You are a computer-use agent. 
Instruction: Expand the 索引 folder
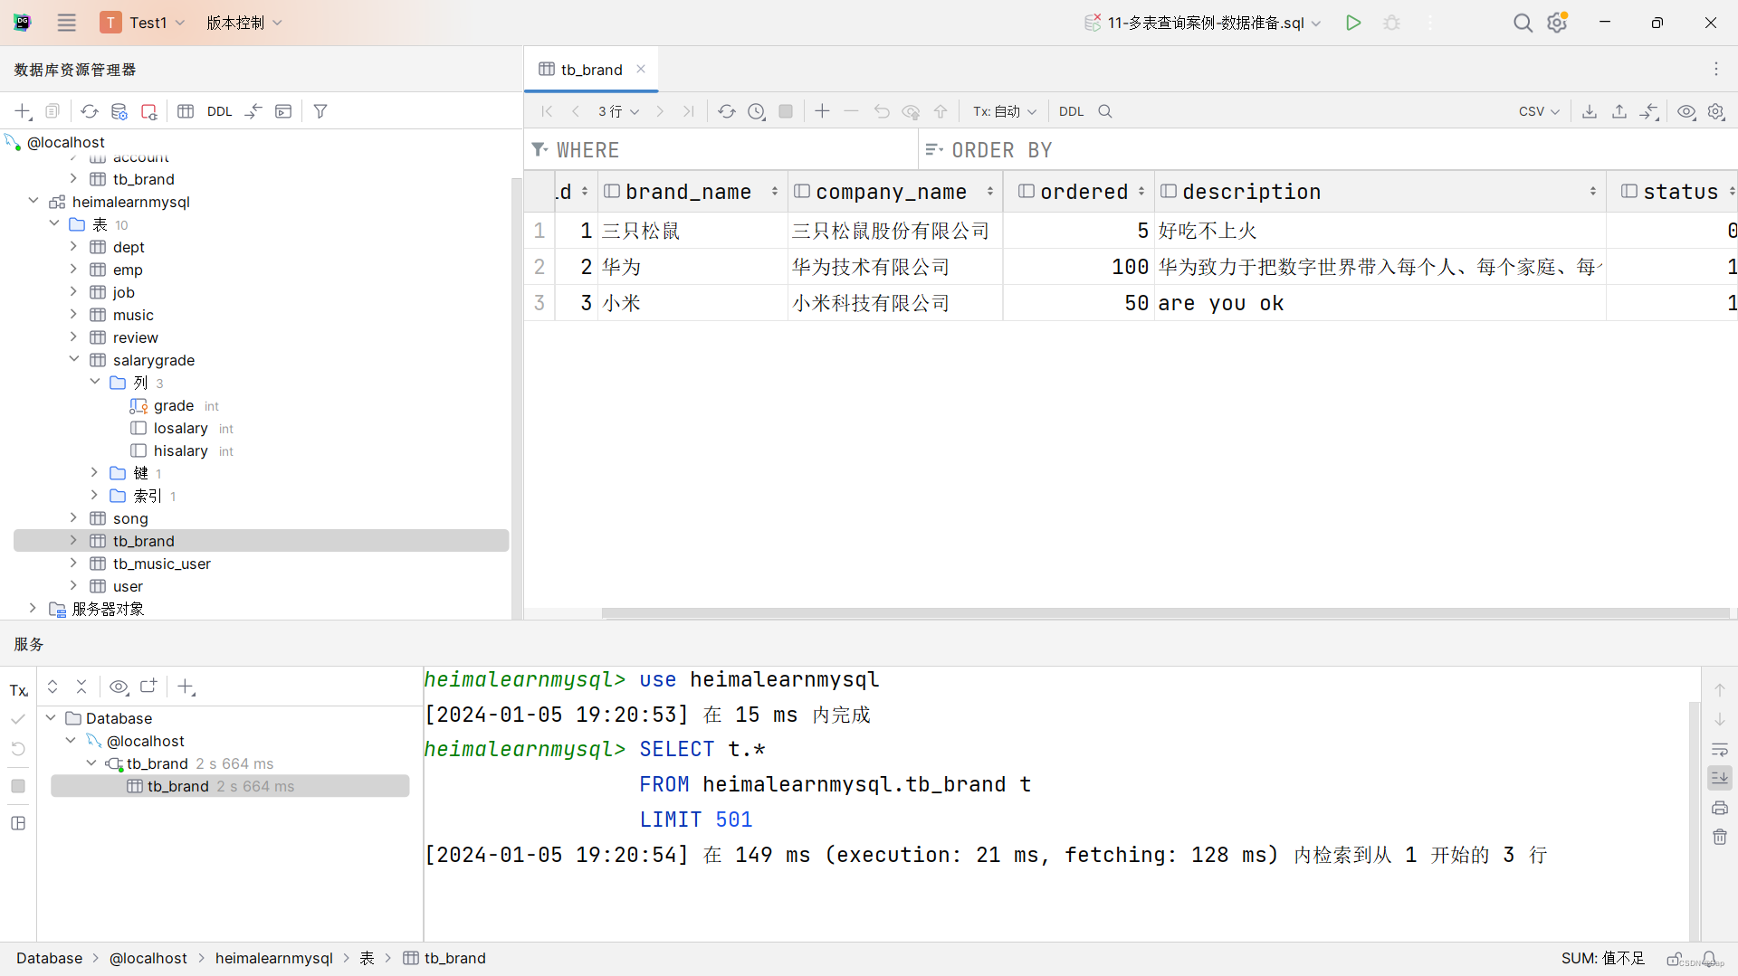[94, 495]
